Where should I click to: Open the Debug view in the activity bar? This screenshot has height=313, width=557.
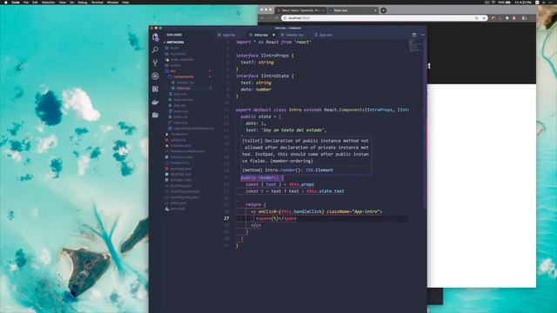click(155, 76)
